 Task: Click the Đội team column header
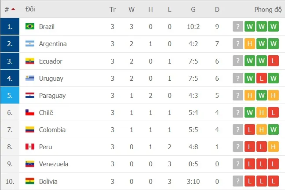pos(31,9)
